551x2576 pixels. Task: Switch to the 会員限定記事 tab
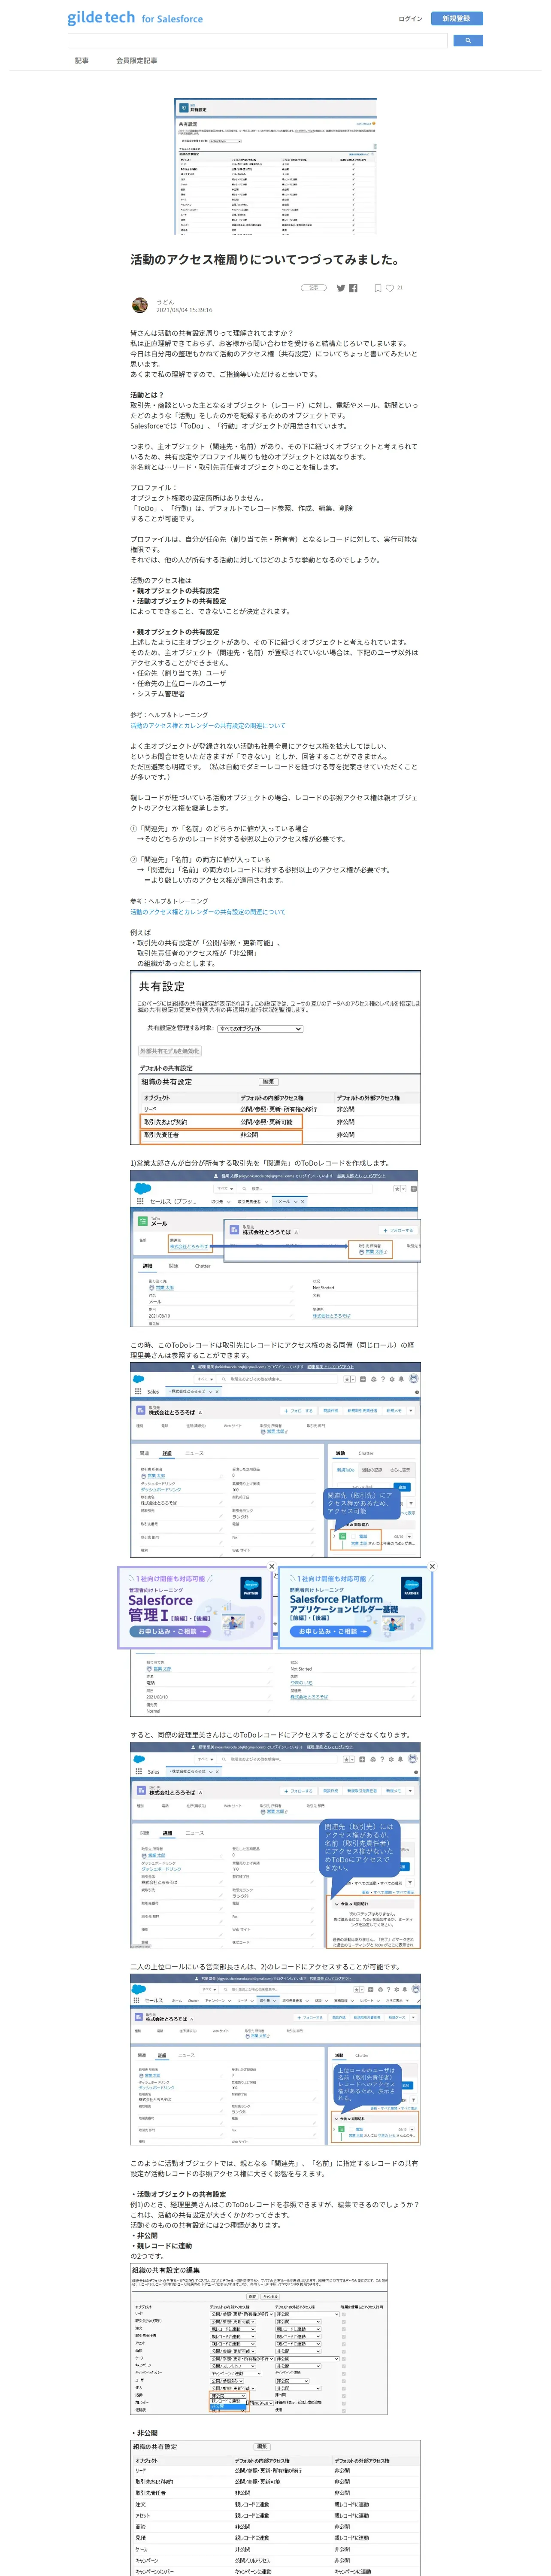coord(136,60)
